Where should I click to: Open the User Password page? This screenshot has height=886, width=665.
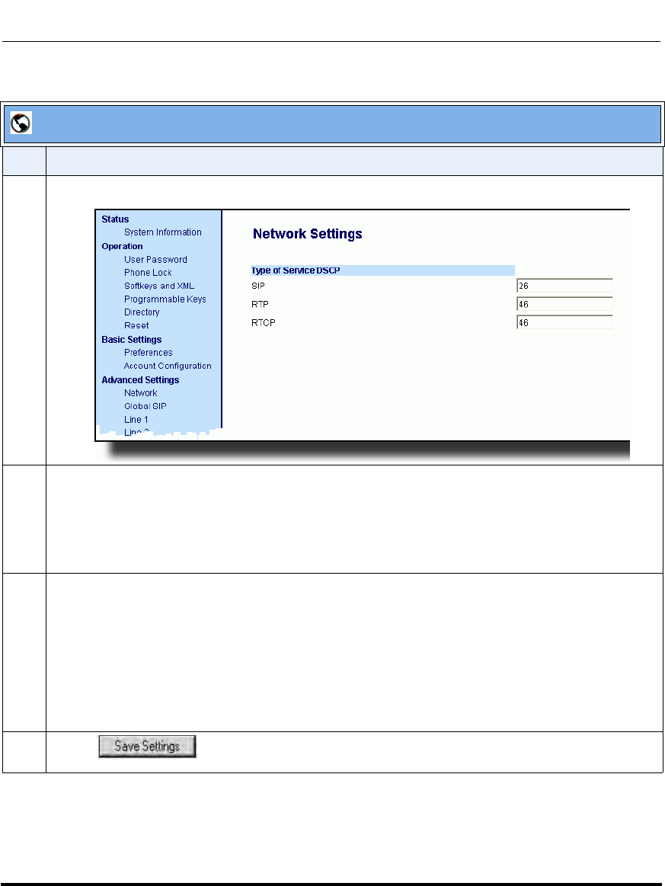click(155, 259)
